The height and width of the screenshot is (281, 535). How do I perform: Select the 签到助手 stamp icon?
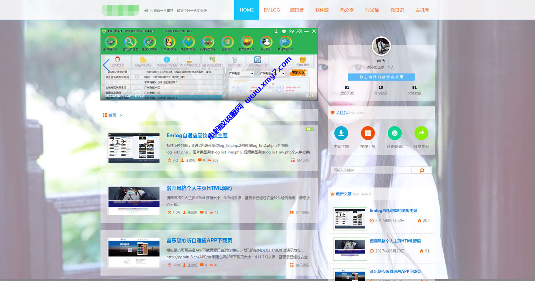pyautogui.click(x=227, y=41)
